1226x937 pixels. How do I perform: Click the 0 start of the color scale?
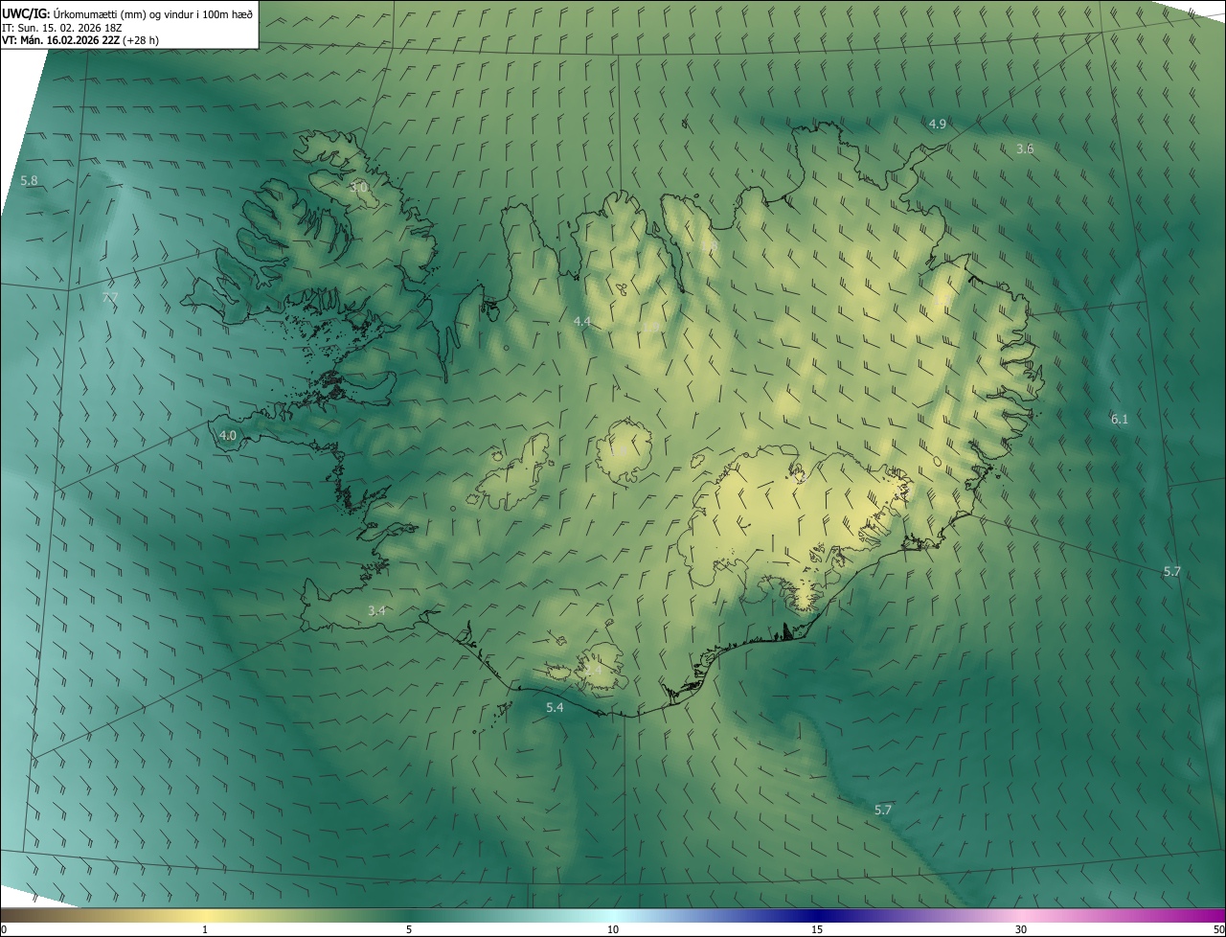(4, 929)
